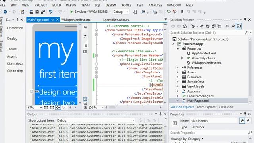Switch to Team Explorer tab
The width and height of the screenshot is (254, 143).
click(x=206, y=107)
